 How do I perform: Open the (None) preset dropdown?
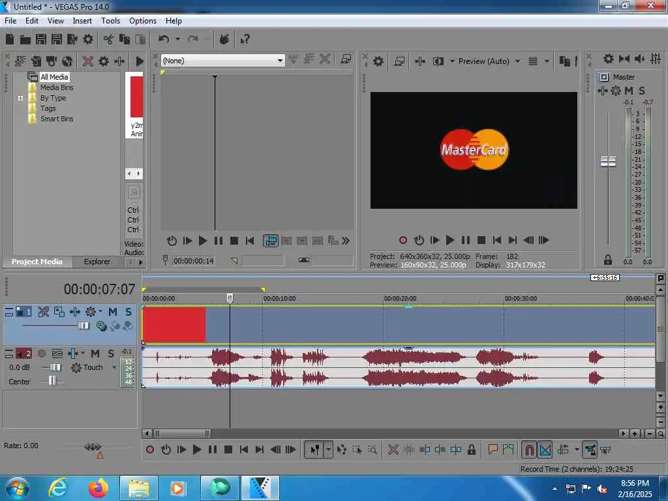pos(280,61)
